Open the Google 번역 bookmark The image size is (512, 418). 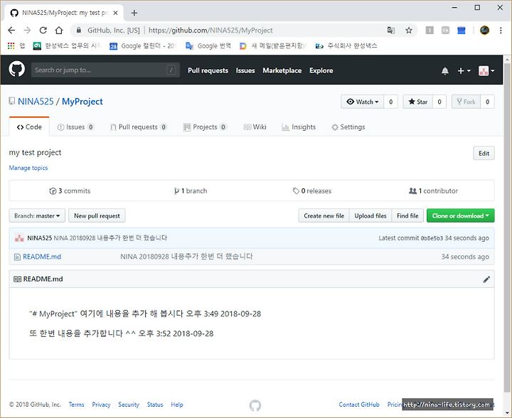(208, 46)
